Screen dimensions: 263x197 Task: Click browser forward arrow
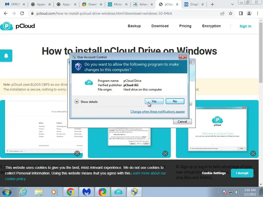click(x=14, y=13)
